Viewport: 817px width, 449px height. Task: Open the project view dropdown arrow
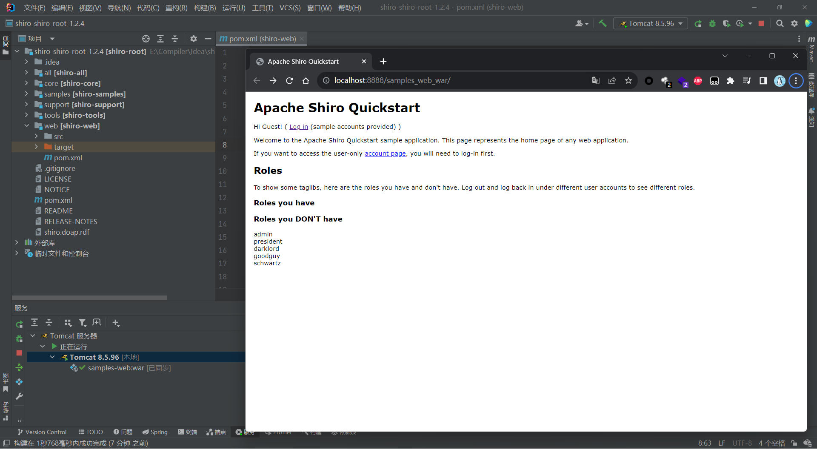point(52,39)
